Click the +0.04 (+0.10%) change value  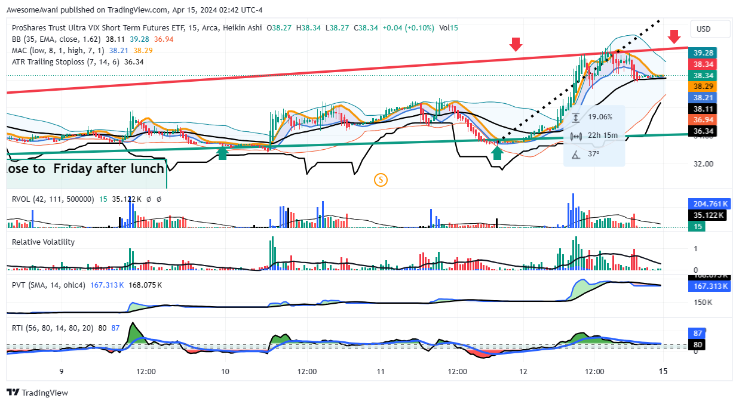pos(408,27)
